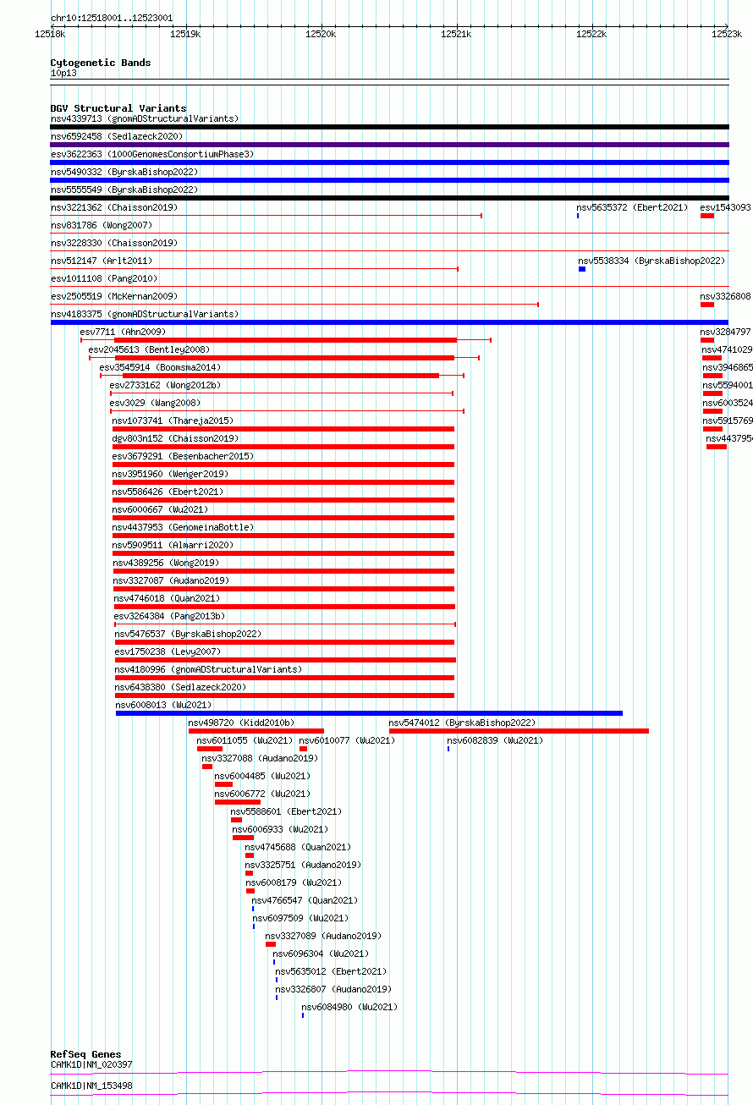Click nsv5909511 (Almarri2020) label
The width and height of the screenshot is (753, 1105).
point(173,545)
